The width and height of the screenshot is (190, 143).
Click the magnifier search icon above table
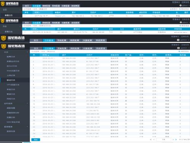click(x=179, y=52)
